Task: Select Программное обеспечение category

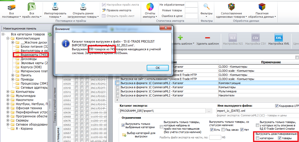Action: pos(32,116)
